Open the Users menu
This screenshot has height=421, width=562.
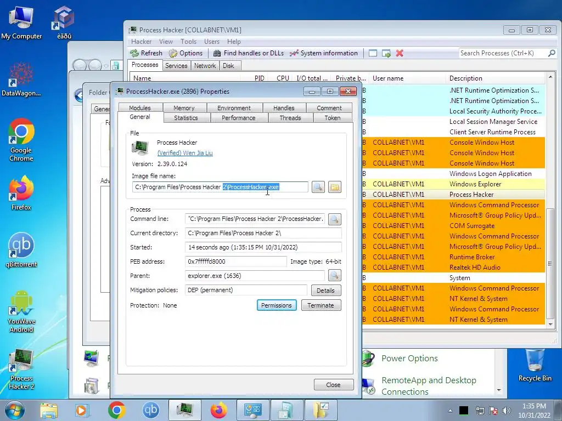212,42
